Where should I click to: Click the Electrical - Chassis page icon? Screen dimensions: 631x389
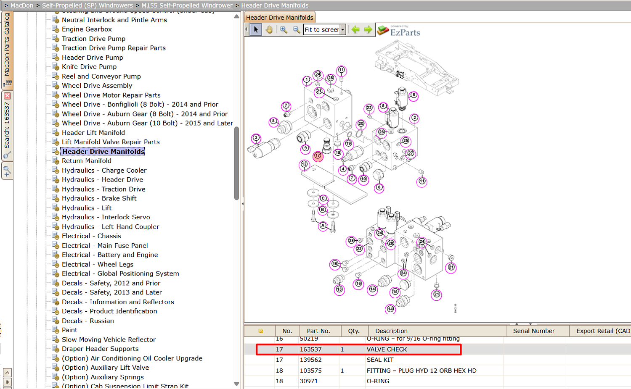click(55, 236)
